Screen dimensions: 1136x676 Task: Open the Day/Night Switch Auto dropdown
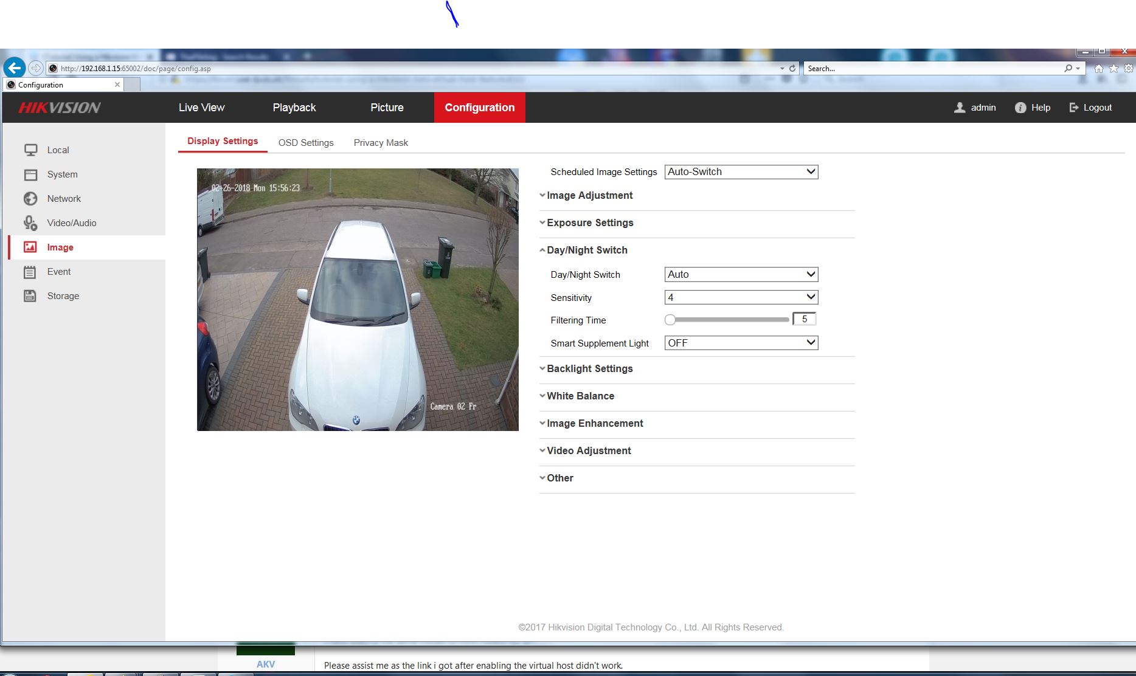pos(741,275)
